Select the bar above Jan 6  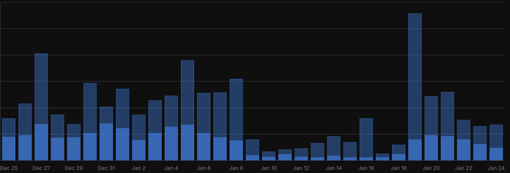(x=204, y=127)
